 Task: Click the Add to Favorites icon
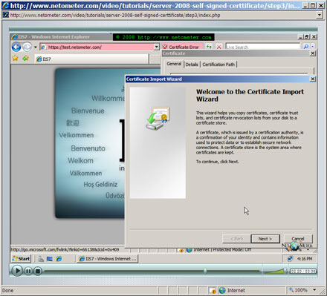(25, 58)
